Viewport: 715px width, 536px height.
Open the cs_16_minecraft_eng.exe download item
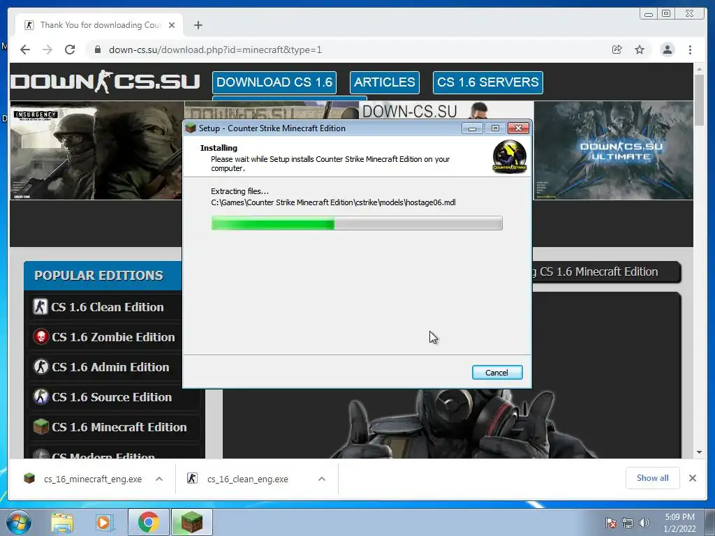point(93,479)
